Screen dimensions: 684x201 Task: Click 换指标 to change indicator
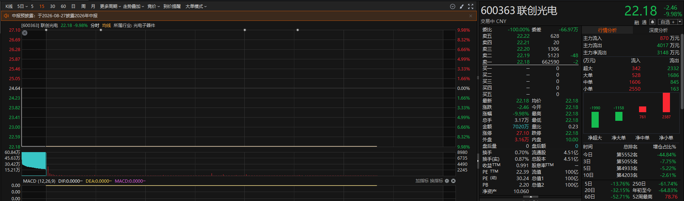[436, 181]
